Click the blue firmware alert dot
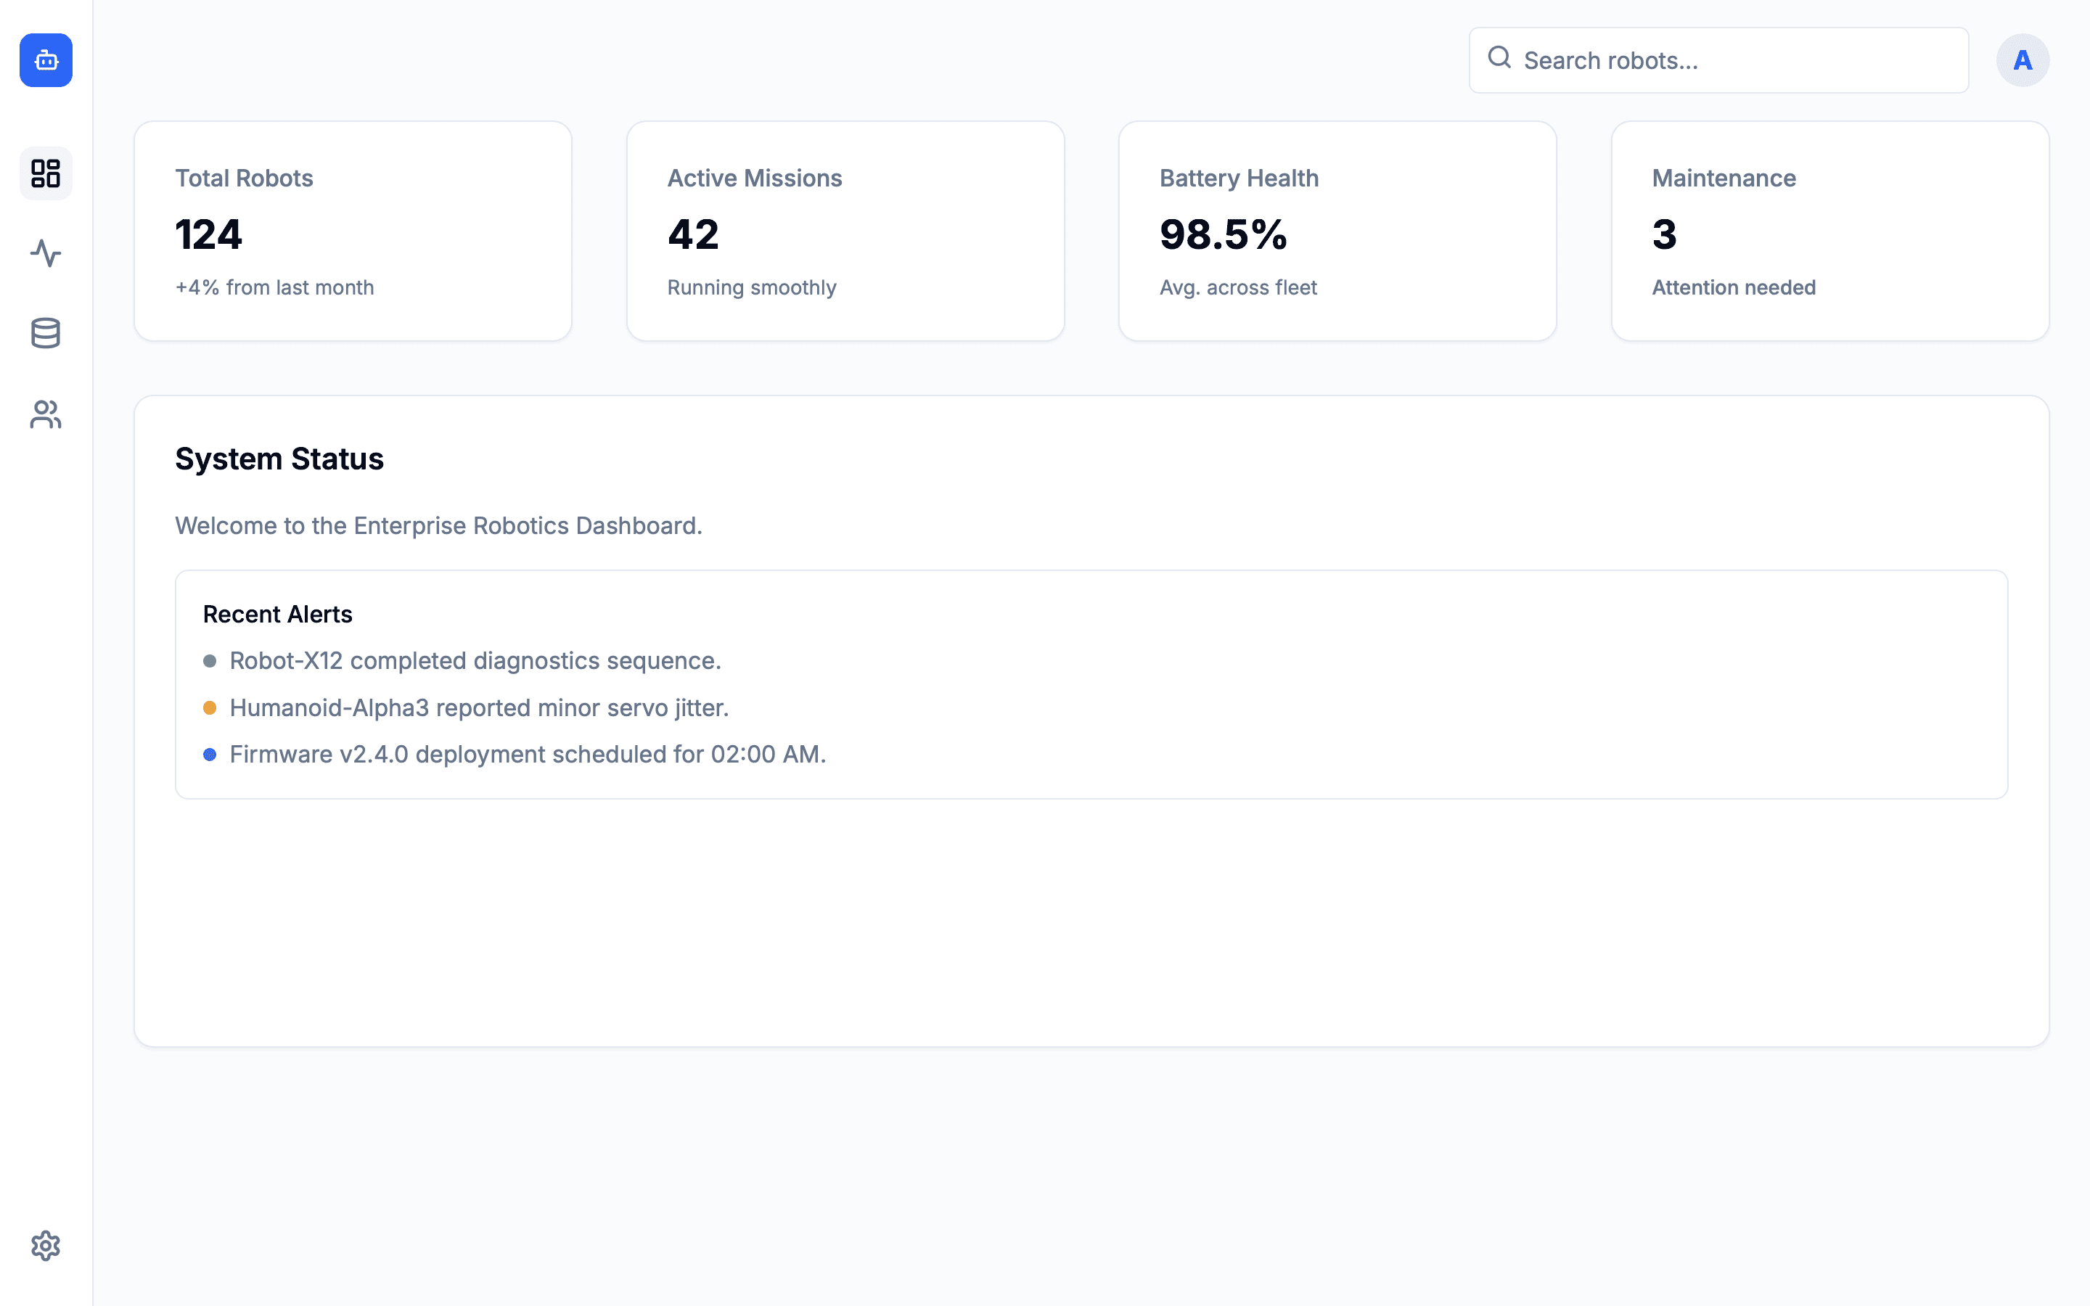Viewport: 2090px width, 1306px height. coord(210,755)
